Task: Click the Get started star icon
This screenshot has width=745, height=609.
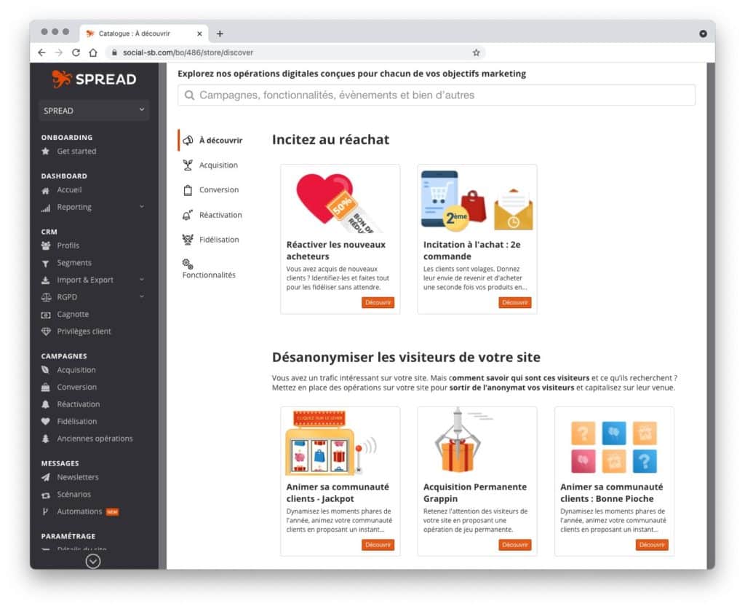Action: 46,152
